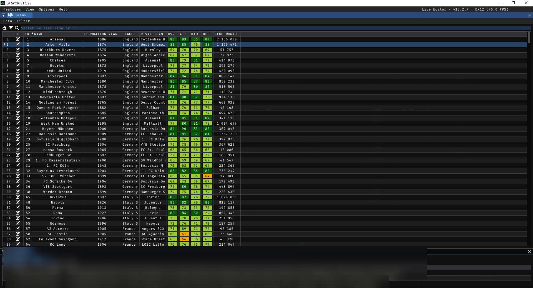This screenshot has height=288, width=533.
Task: Click the teams table vertical scrollbar
Action: pos(529,38)
